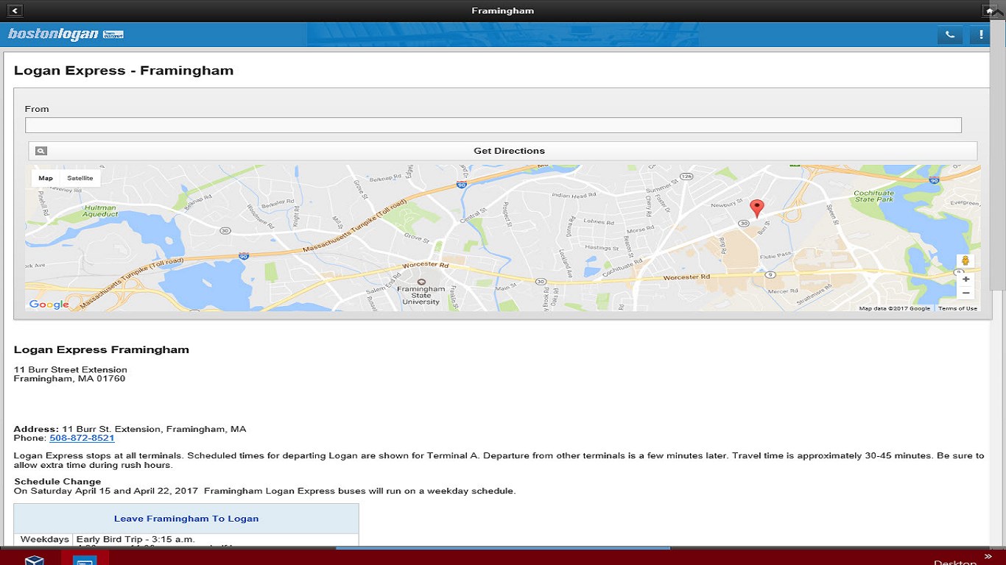Select the '11 Burr Street Extension' line

click(x=71, y=369)
